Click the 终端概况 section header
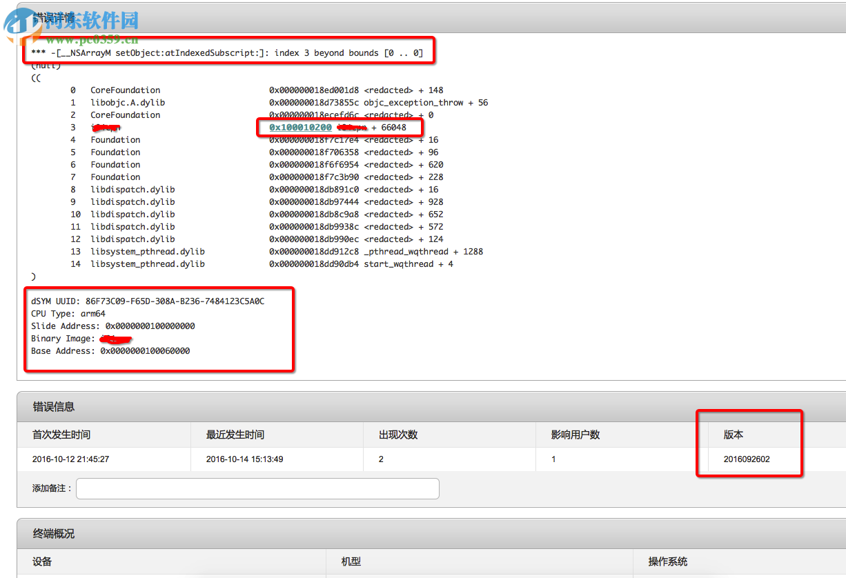846x578 pixels. click(431, 534)
